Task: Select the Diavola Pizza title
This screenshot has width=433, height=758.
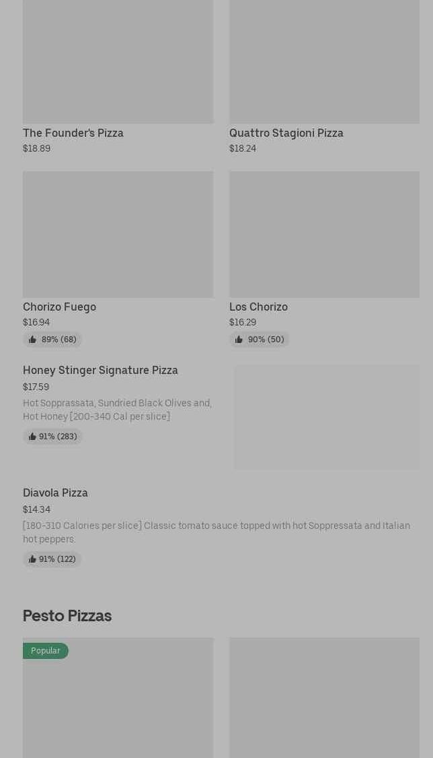Action: tap(55, 493)
